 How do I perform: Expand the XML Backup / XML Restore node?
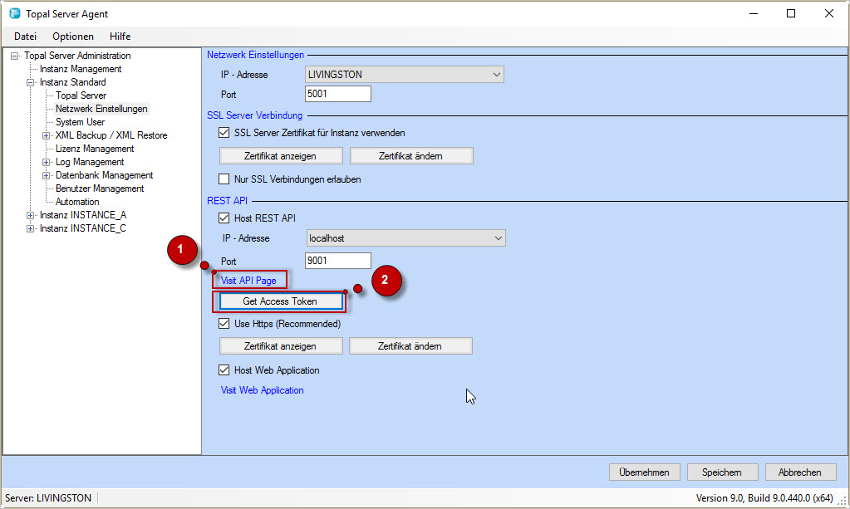47,135
